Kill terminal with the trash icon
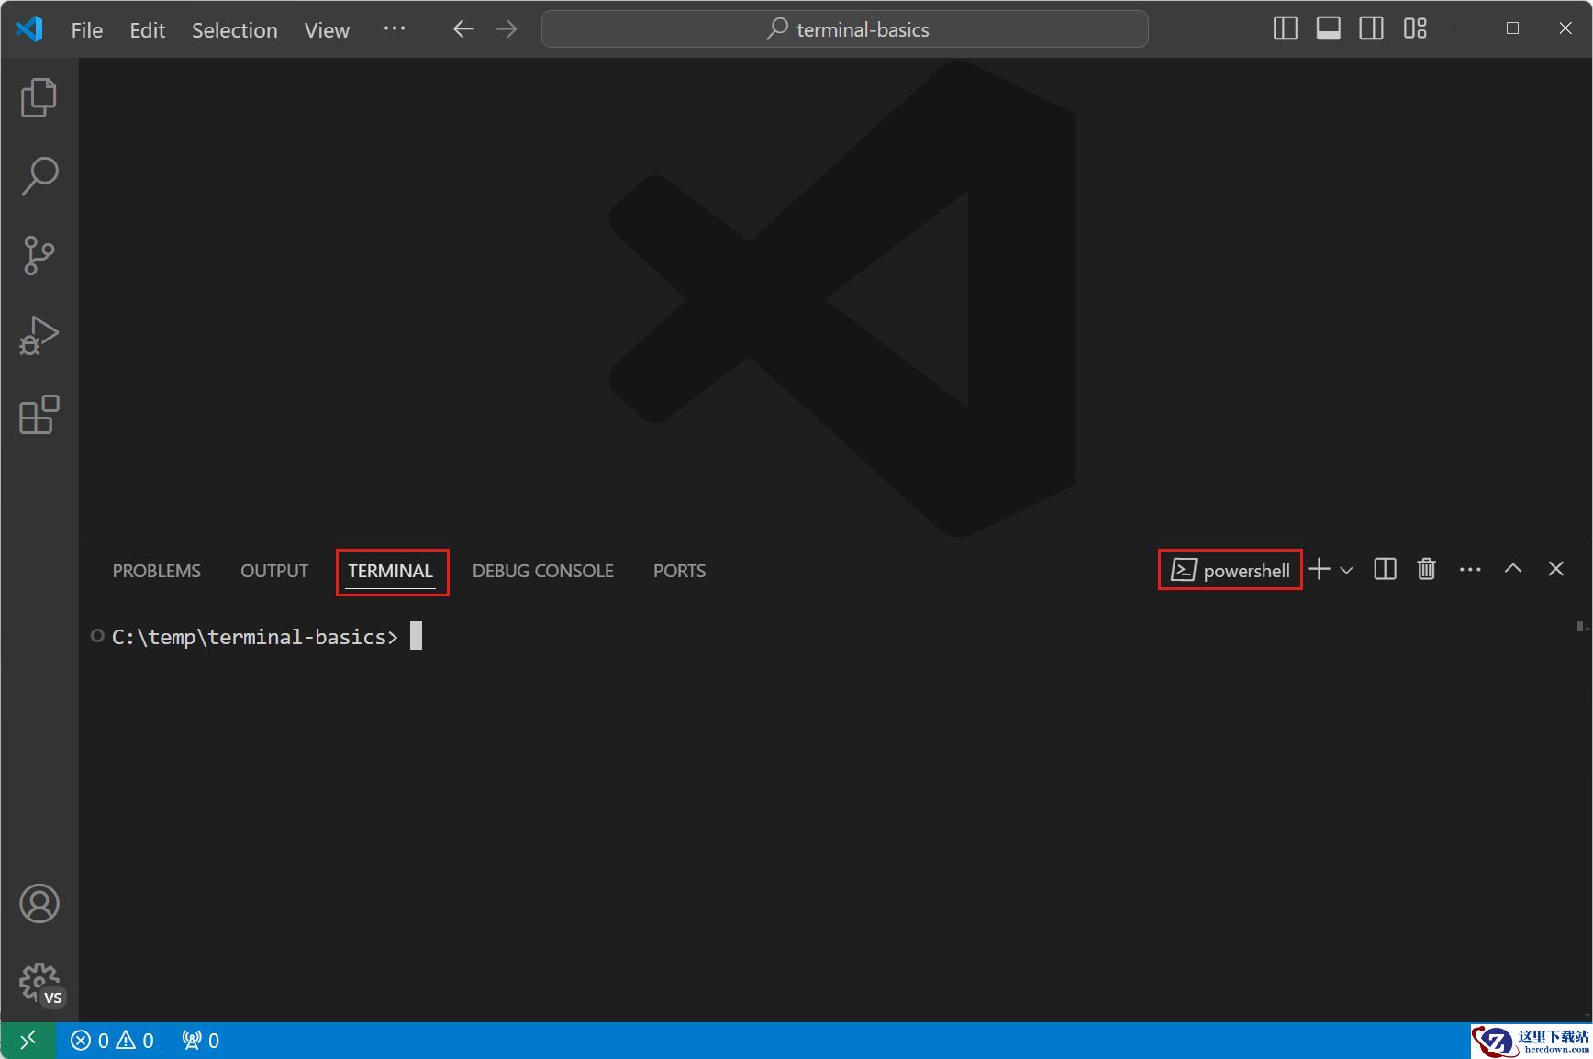The height and width of the screenshot is (1059, 1593). click(1427, 570)
